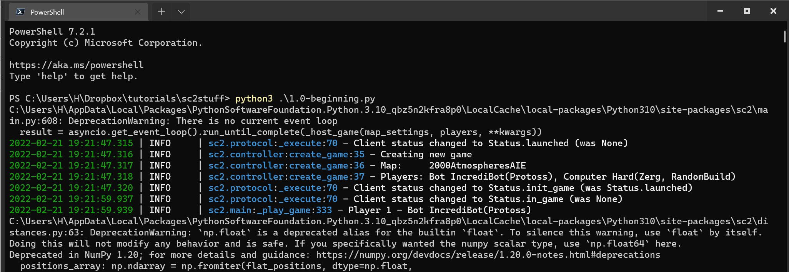Maximize the terminal window
Screen dimensions: 789x272
tap(746, 11)
